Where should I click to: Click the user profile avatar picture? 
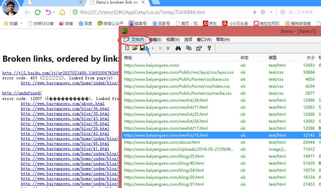pyautogui.click(x=10, y=7)
